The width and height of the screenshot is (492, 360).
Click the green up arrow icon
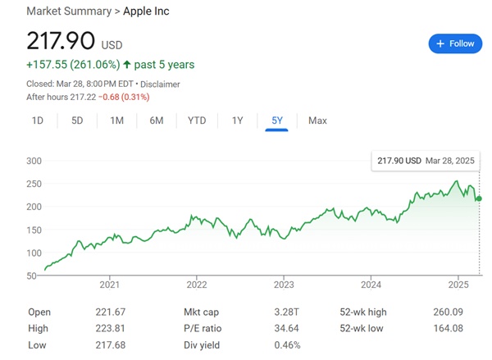pyautogui.click(x=127, y=64)
